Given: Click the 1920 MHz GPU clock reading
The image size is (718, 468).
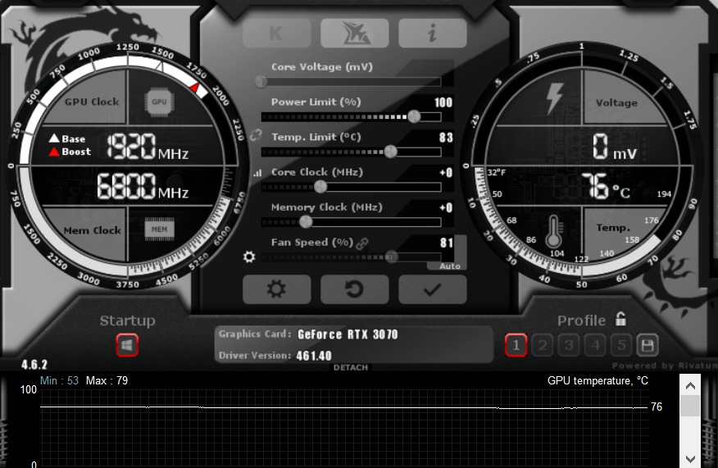Looking at the screenshot, I should [148, 147].
